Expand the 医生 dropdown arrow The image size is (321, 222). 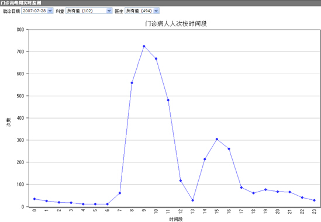click(156, 11)
